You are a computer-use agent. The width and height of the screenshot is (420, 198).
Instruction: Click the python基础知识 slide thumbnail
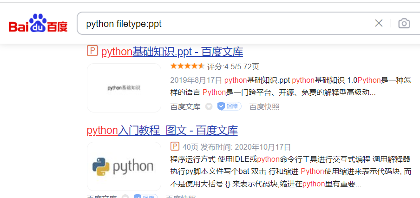(x=124, y=88)
